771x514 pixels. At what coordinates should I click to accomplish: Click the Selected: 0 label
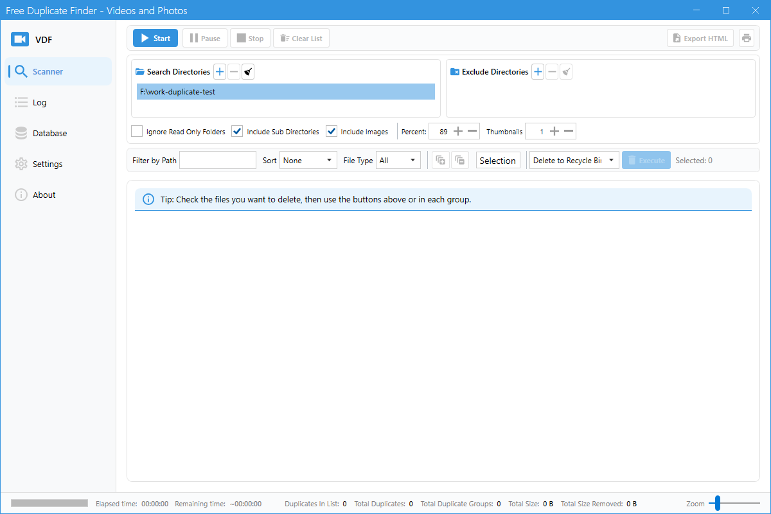(694, 161)
